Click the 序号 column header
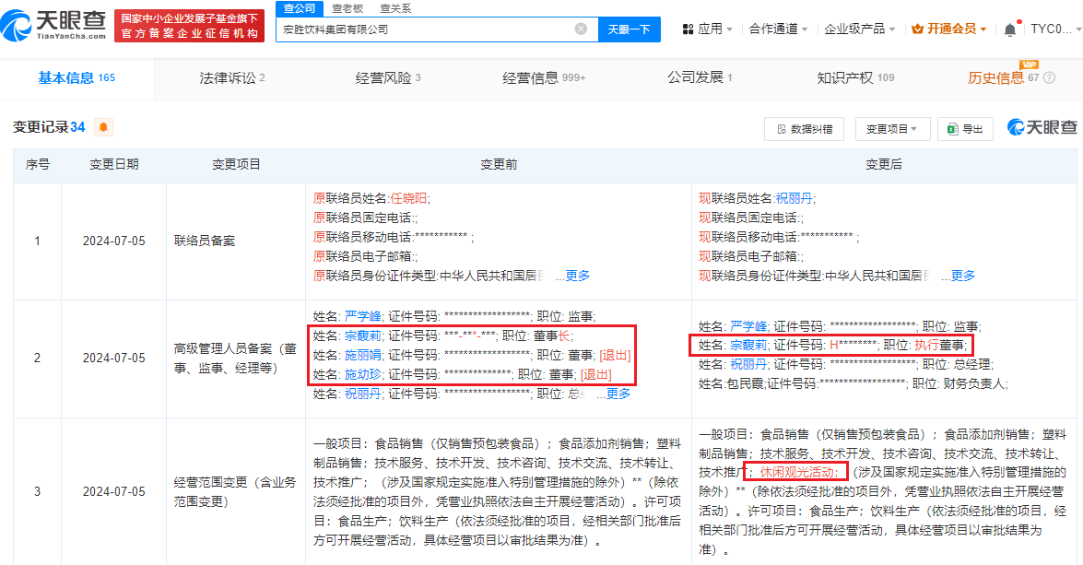 [37, 164]
